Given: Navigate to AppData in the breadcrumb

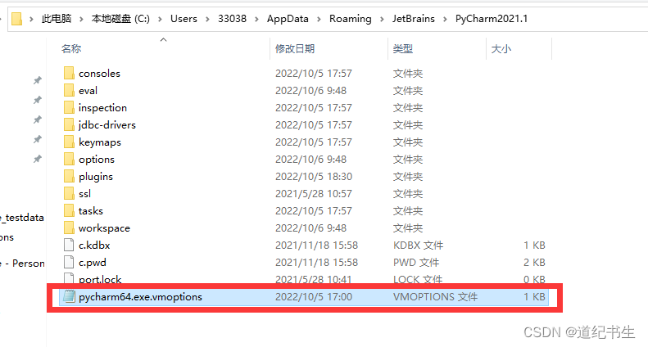Looking at the screenshot, I should (x=288, y=19).
